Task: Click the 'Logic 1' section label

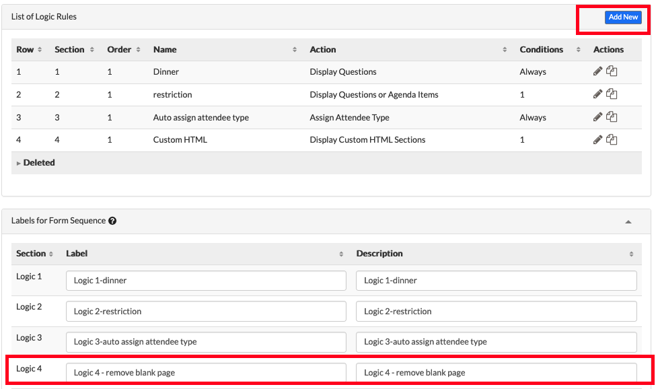Action: click(29, 276)
